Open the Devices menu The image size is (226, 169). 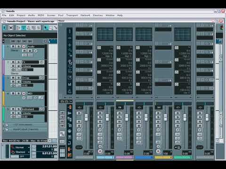coord(98,15)
